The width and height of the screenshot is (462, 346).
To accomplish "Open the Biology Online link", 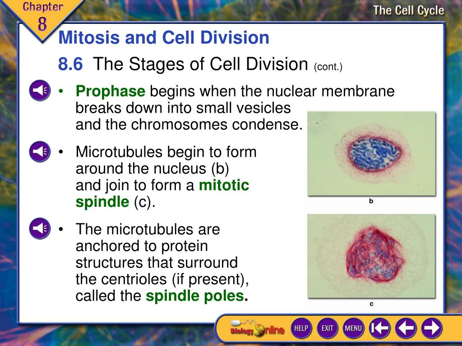I will (257, 329).
